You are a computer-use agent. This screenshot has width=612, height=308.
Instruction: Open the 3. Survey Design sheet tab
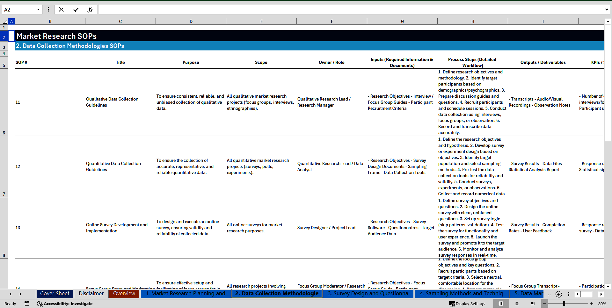(x=368, y=294)
